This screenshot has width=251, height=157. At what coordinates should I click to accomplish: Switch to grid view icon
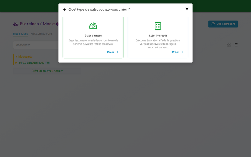229,45
